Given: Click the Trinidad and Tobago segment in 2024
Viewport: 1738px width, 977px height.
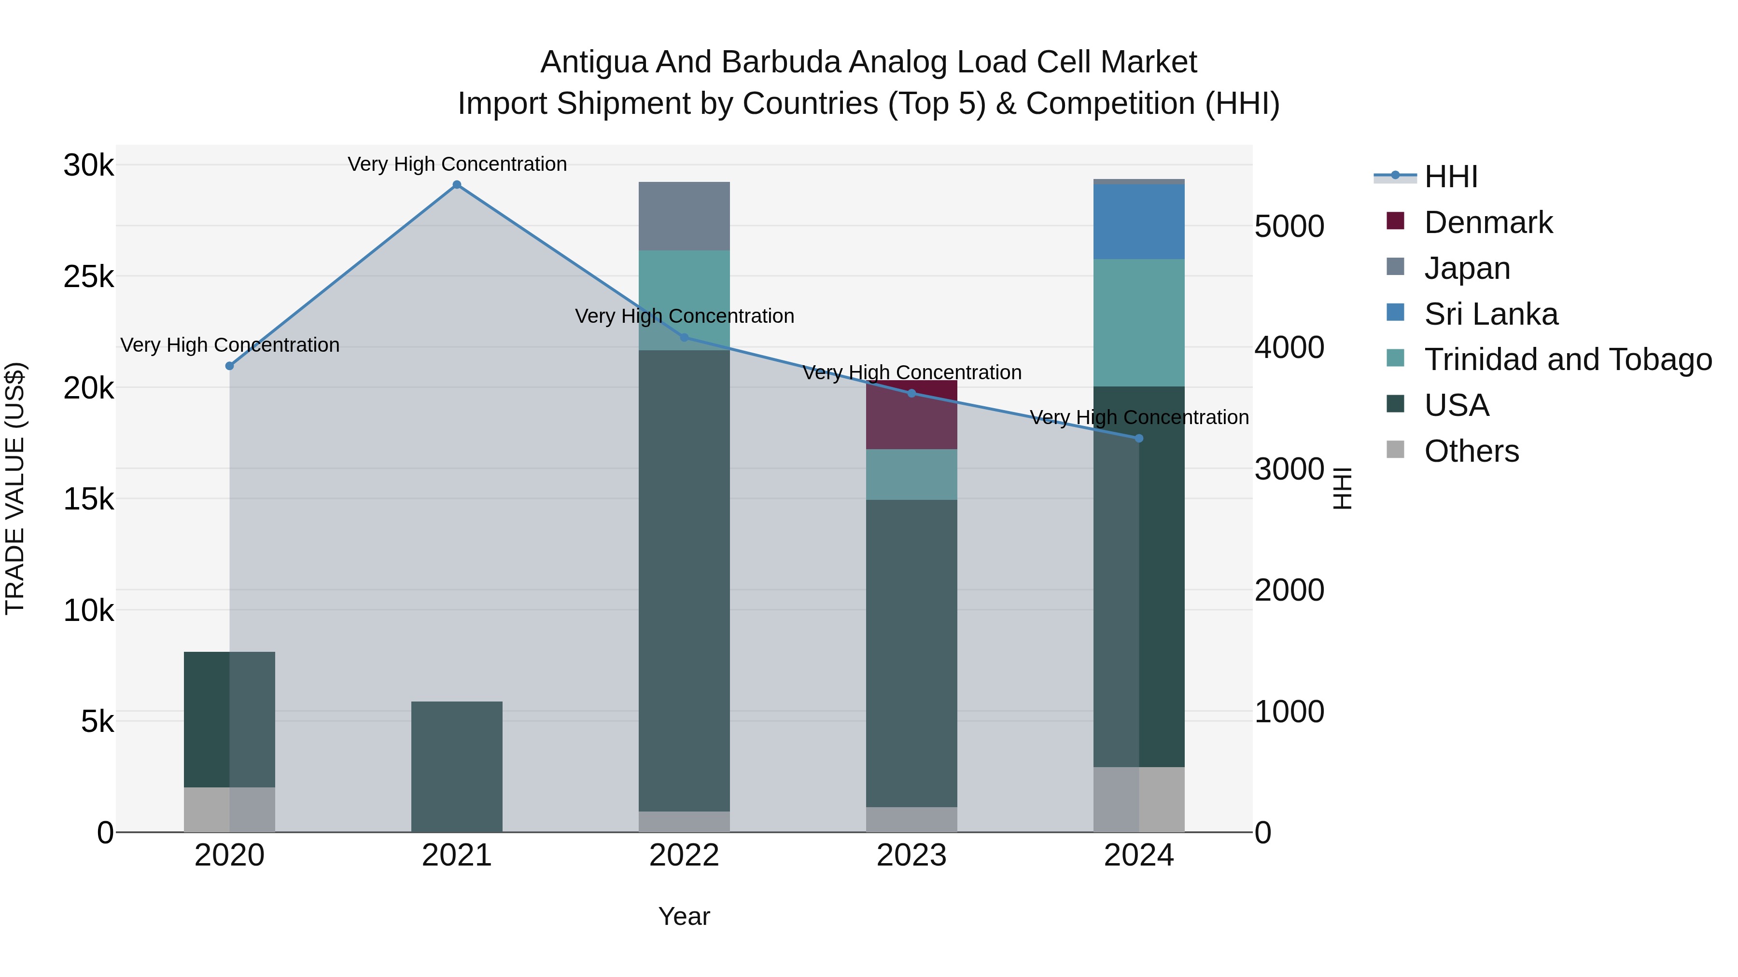Looking at the screenshot, I should coord(1139,323).
